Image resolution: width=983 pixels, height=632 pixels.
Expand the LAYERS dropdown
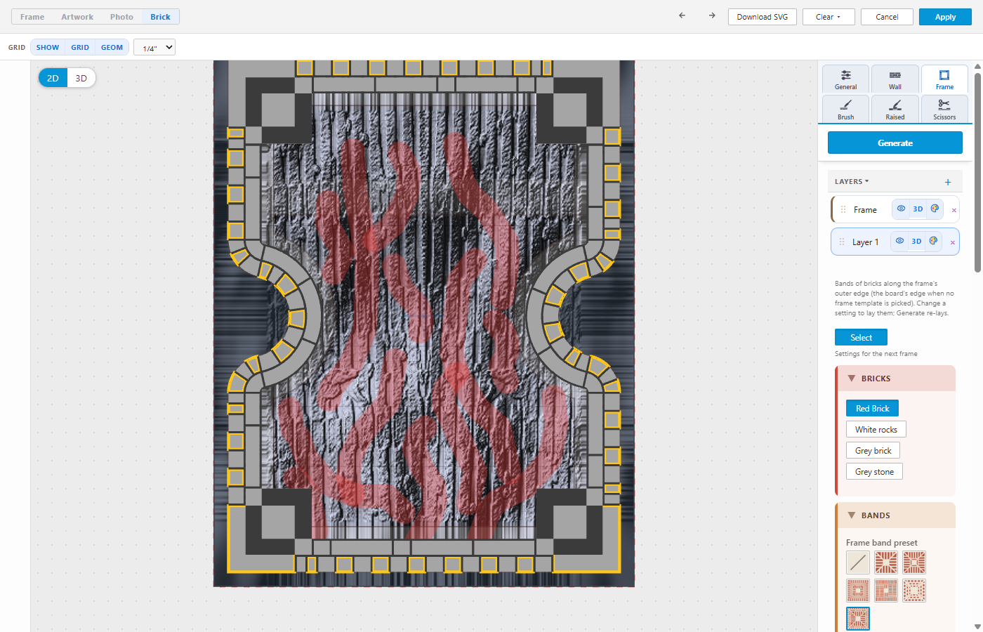852,182
